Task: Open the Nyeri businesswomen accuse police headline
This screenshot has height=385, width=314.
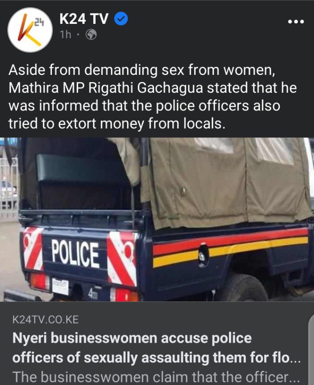Action: [156, 348]
